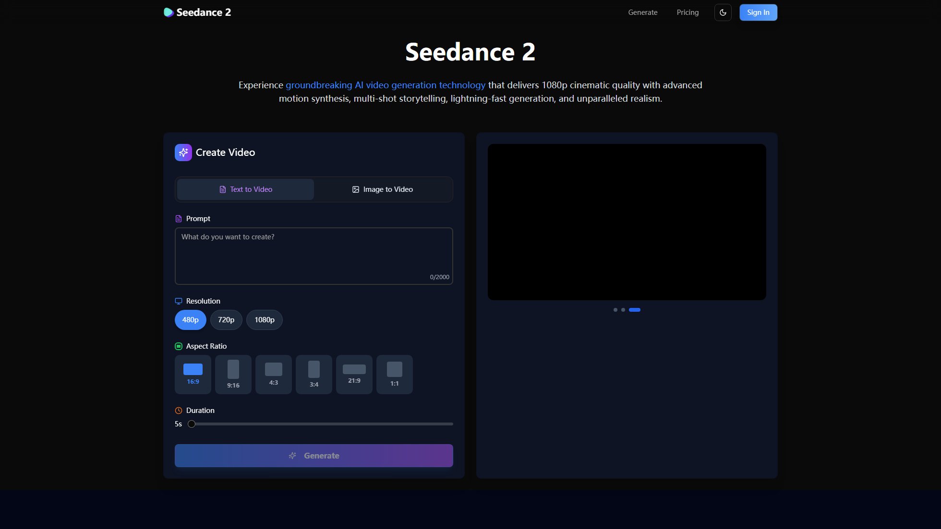Click the sparkle icon on Generate button
941x529 pixels.
292,456
